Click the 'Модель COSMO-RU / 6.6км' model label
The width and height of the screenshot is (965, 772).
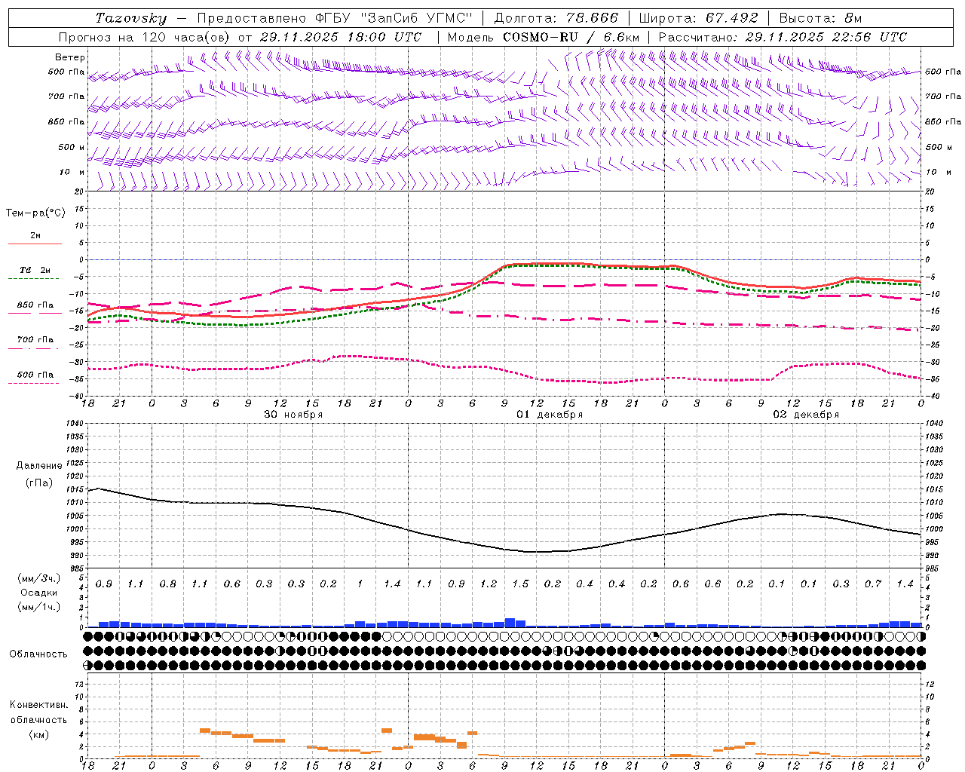coord(544,37)
